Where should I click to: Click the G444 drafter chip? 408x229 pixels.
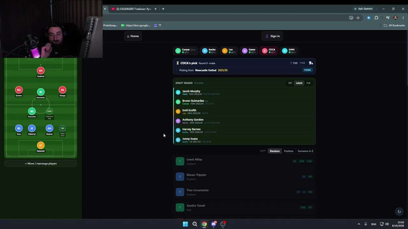[289, 51]
